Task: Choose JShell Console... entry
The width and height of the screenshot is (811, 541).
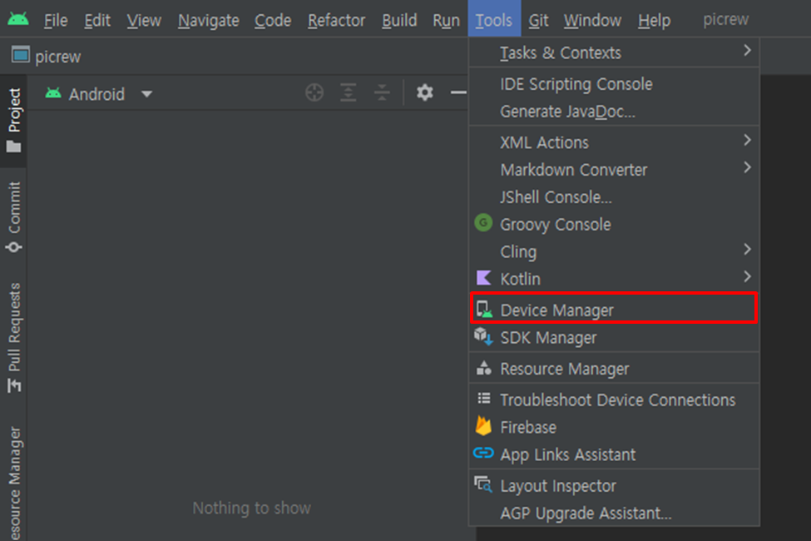Action: click(613, 196)
